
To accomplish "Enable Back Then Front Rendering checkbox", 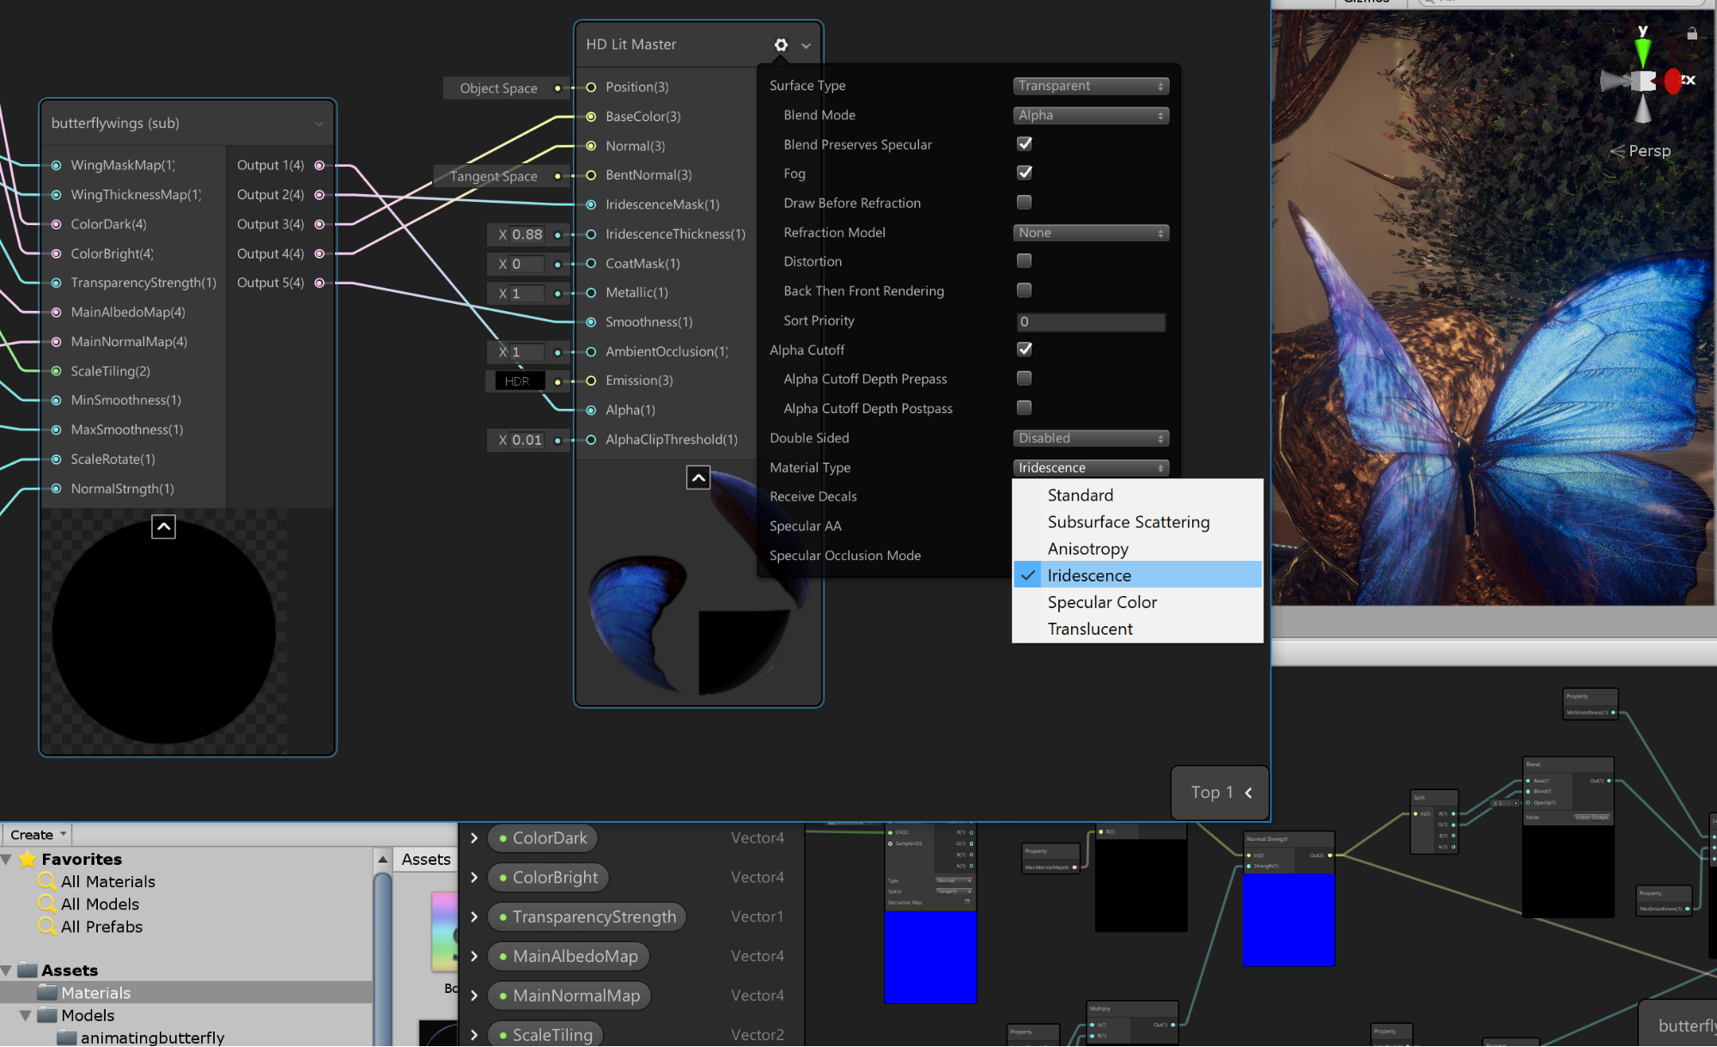I will coord(1024,290).
